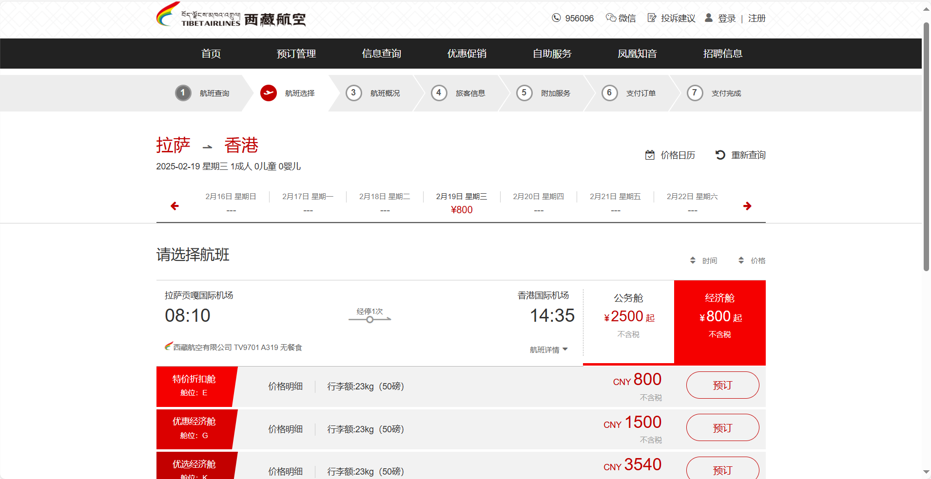Sort flights by time
The image size is (931, 479).
[x=703, y=260]
